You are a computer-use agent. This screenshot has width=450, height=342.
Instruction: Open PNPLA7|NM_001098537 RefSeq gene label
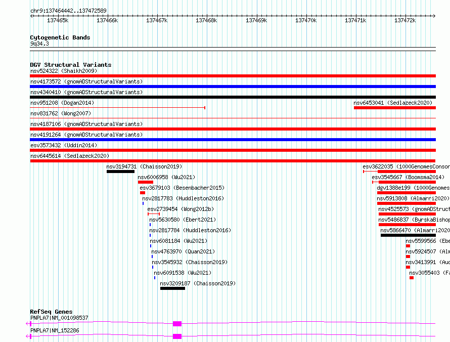click(59, 318)
